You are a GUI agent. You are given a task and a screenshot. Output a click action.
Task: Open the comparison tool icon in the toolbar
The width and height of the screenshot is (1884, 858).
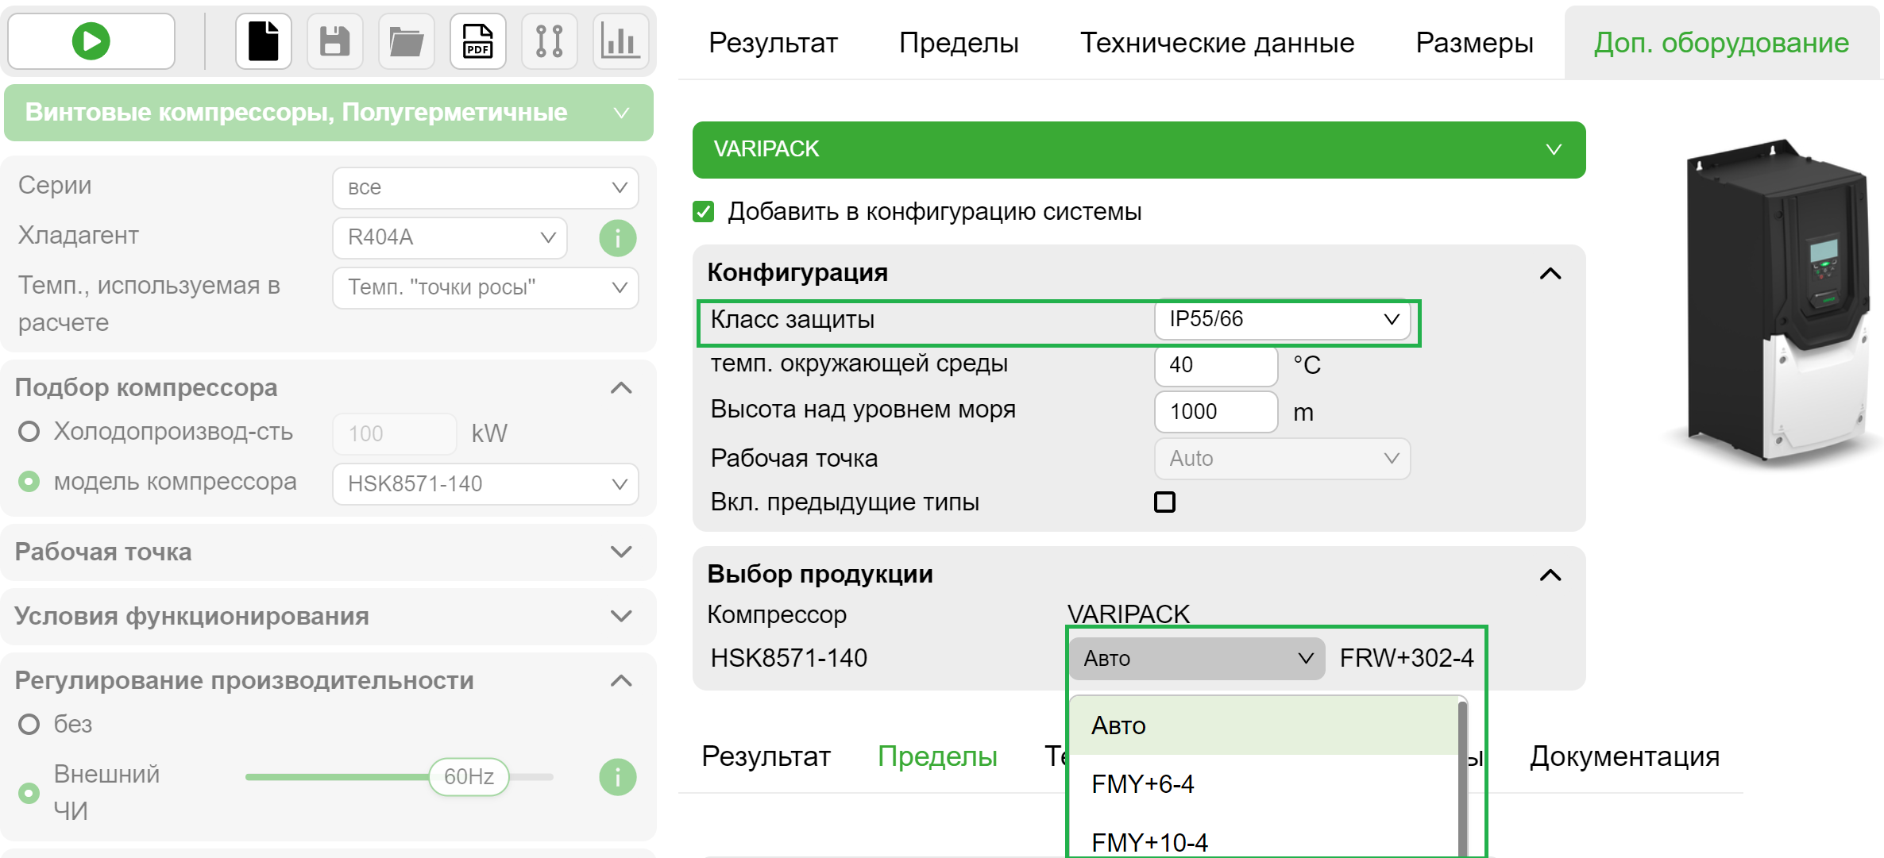coord(549,40)
